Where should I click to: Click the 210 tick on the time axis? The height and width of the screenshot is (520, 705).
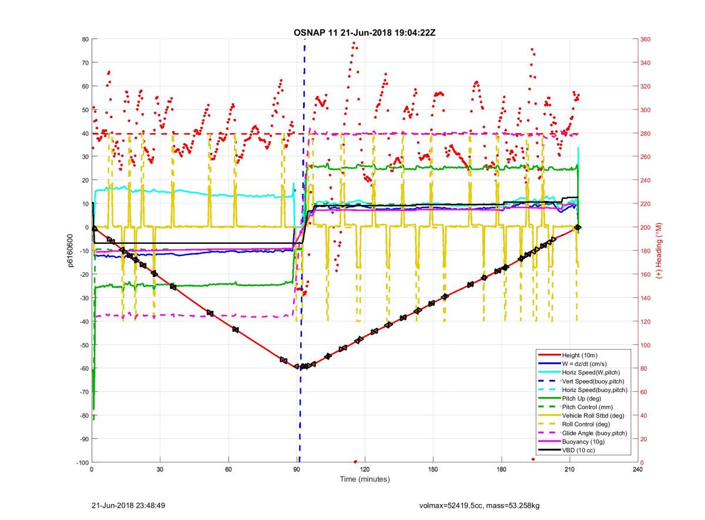(x=570, y=469)
